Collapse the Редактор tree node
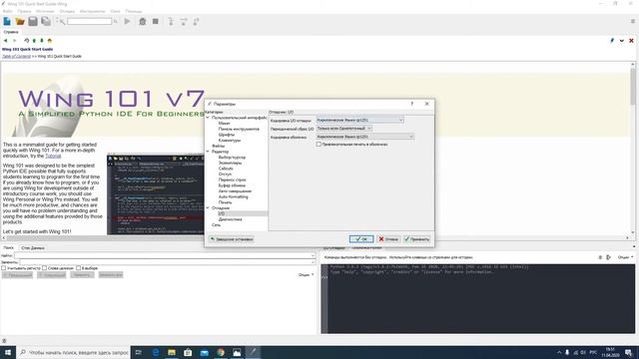Viewport: 639px width, 359px height. point(208,152)
